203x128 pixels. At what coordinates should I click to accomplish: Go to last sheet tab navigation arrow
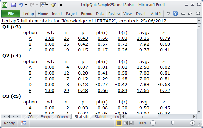click(x=18, y=117)
